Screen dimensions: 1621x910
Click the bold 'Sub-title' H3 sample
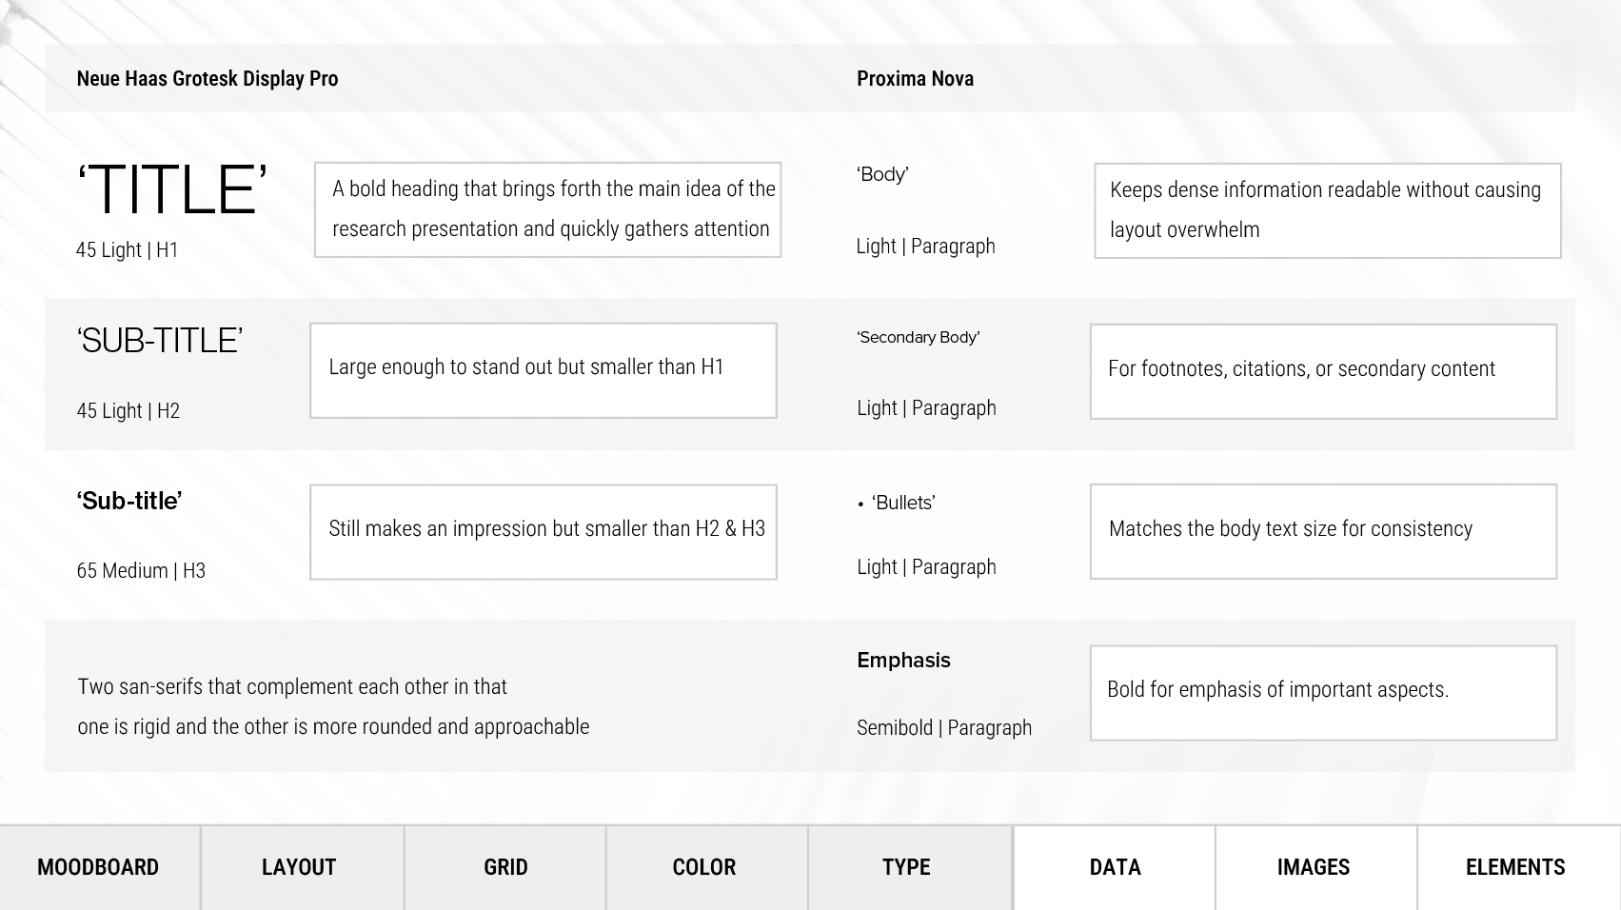[129, 501]
